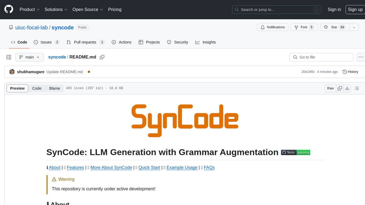Click the Notifications bell button
Viewport: 365px width, 205px height.
(x=273, y=27)
